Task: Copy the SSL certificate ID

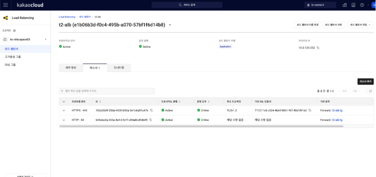Action: coord(310,110)
